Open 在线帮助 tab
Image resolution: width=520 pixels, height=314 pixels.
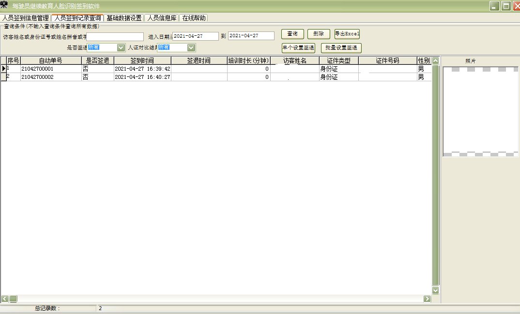(194, 18)
